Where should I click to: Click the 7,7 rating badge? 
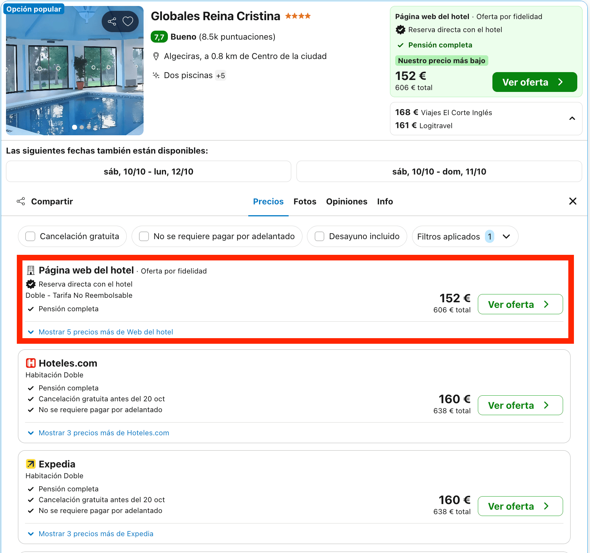point(159,37)
